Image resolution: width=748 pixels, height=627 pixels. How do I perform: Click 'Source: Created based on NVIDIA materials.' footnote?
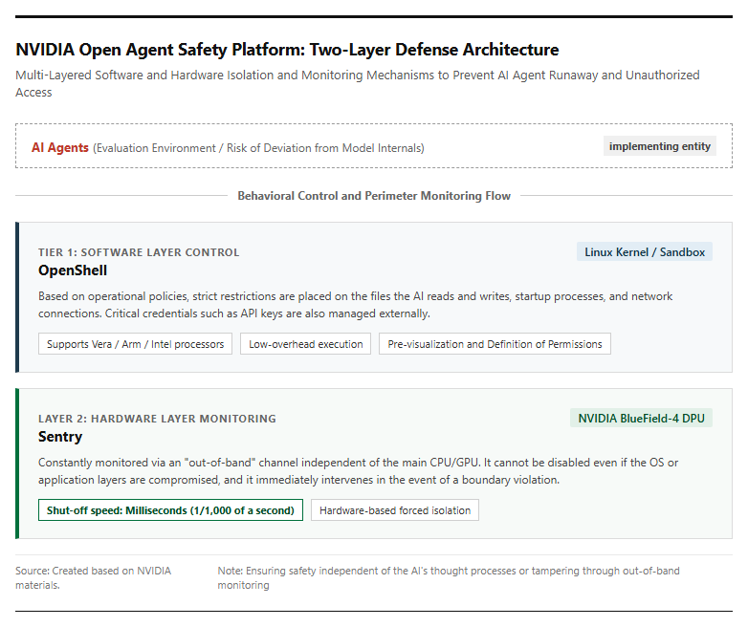point(93,578)
